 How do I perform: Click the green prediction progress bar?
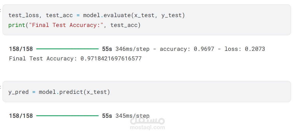tap(67, 116)
